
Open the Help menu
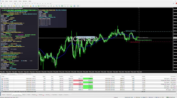[x=30, y=1]
